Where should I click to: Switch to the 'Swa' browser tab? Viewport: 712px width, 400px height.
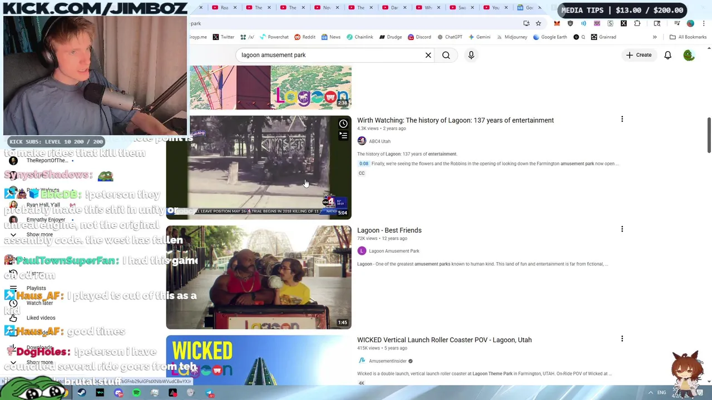[462, 8]
